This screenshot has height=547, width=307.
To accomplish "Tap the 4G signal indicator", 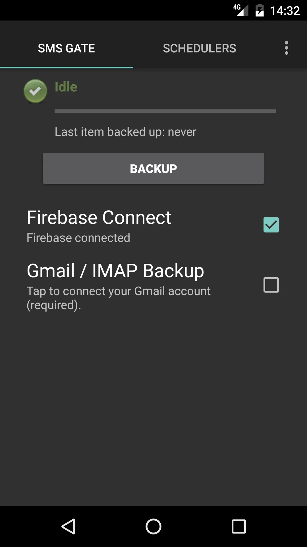I will tap(240, 10).
